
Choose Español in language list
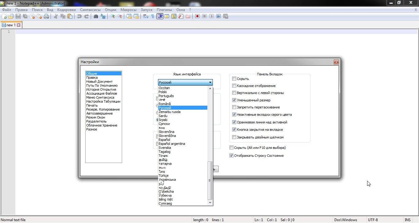pos(183,140)
